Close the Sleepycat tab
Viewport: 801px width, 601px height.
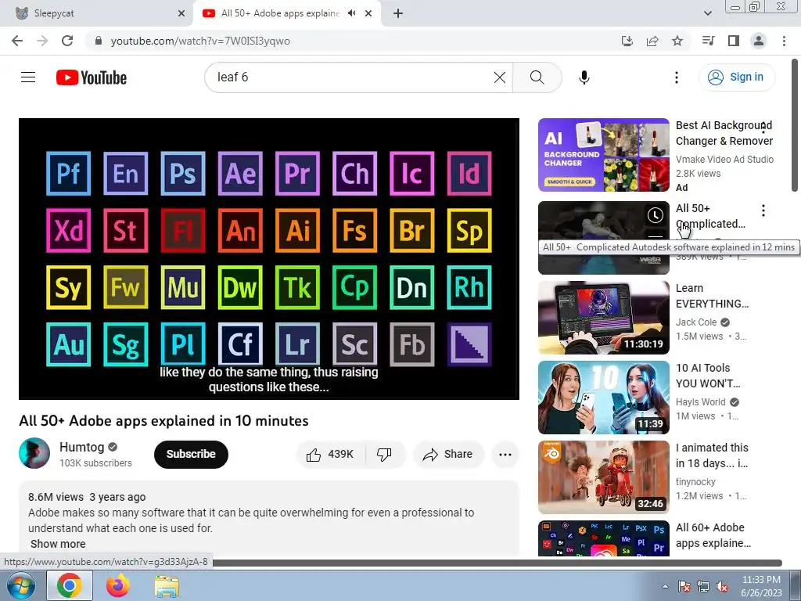pos(181,13)
